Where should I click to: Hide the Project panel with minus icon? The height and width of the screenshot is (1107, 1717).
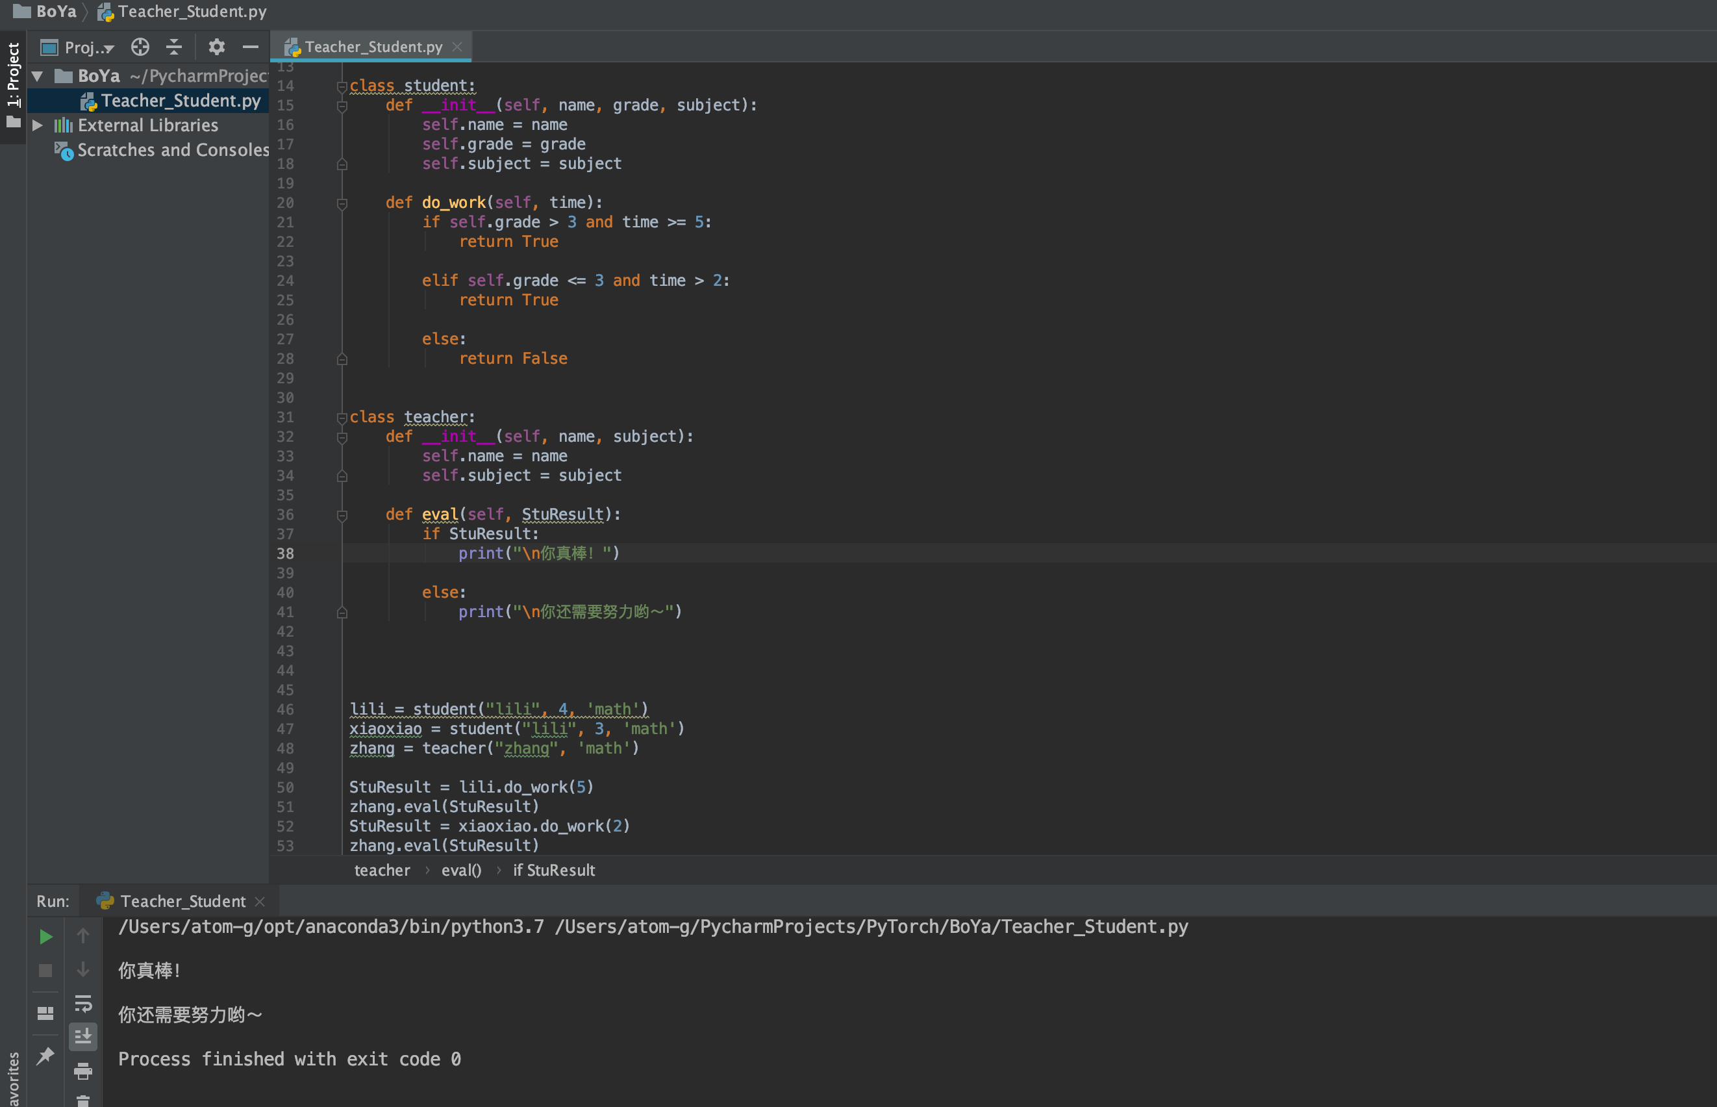(250, 47)
